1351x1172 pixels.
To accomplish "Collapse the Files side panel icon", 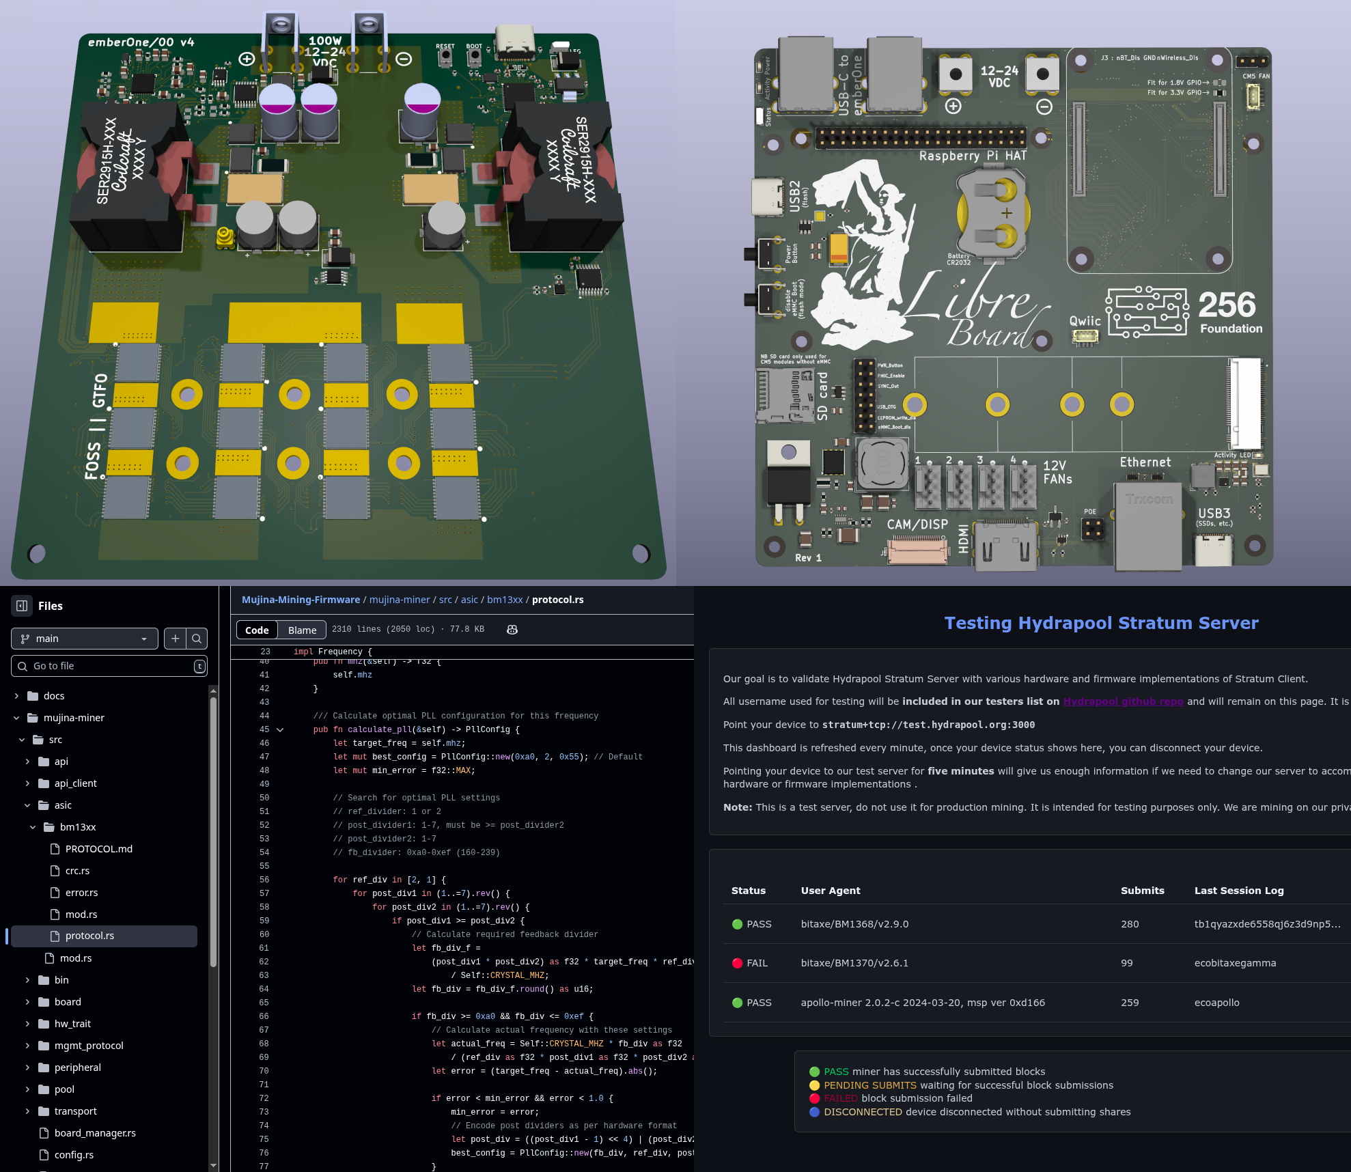I will click(22, 606).
